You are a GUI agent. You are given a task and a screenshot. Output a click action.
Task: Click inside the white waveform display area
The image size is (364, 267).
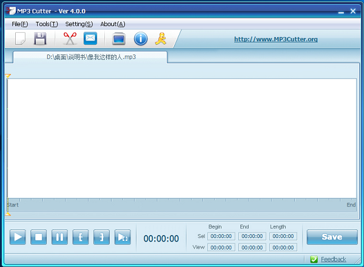click(x=182, y=139)
